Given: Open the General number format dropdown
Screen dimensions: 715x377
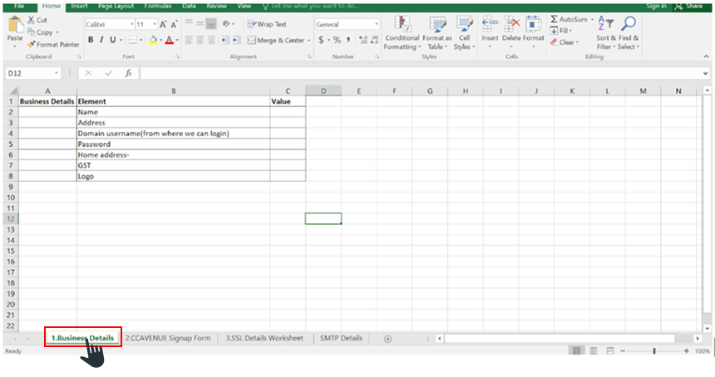Looking at the screenshot, I should coord(376,25).
